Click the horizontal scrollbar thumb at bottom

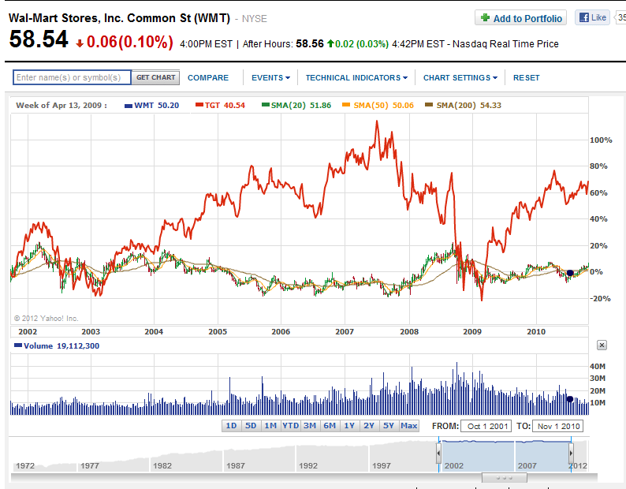click(505, 477)
